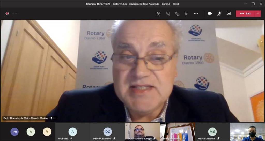The height and width of the screenshot is (141, 265).
Task: Select Marco Antonio Justina's video tile
Action: point(142,132)
